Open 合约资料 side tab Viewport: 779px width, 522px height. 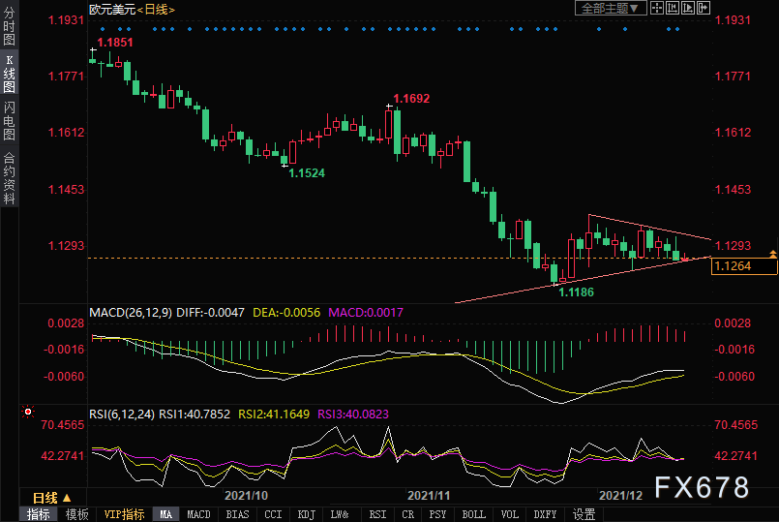pyautogui.click(x=9, y=177)
